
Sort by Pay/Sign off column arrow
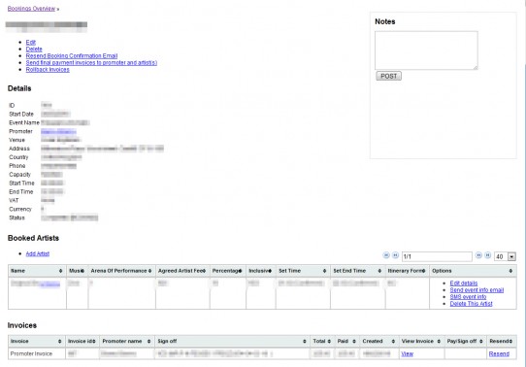481,341
